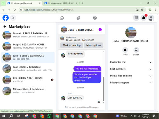This screenshot has height=119, width=159.
Task: Open the site information icon in address bar
Action: click(21, 10)
